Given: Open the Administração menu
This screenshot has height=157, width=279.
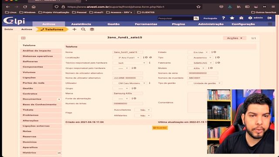Looking at the screenshot, I should 211,24.
